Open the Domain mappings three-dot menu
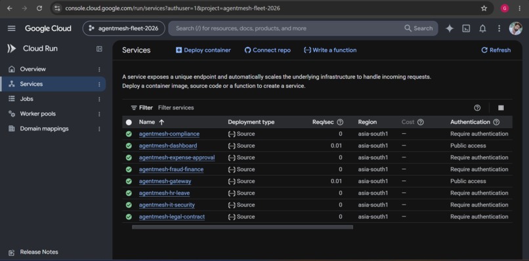Viewport: 529px width, 261px height. click(99, 129)
